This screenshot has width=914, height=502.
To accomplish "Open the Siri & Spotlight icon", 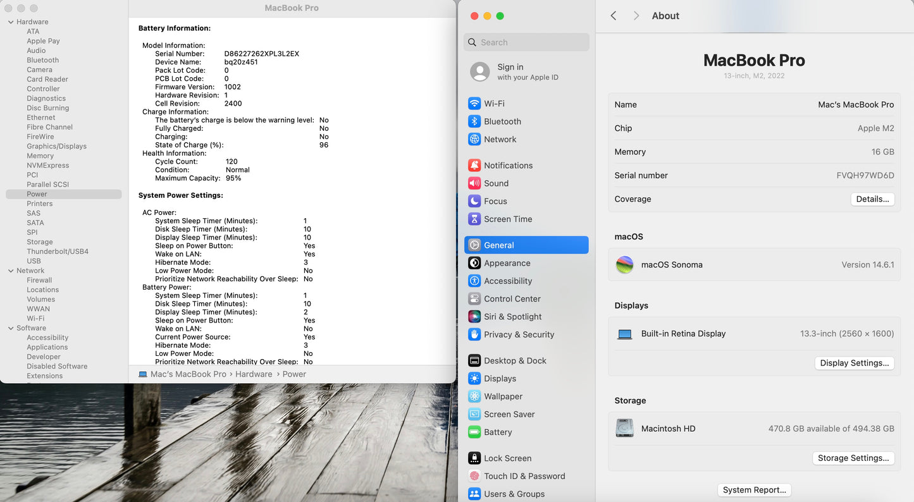I will point(474,317).
